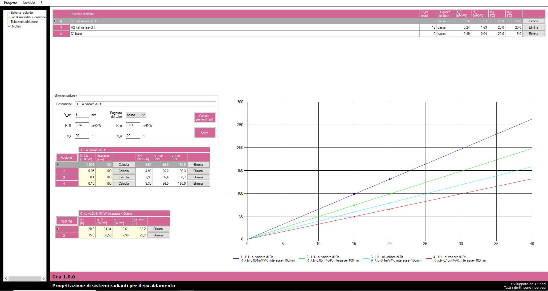
Task: Select row 6 H1 - al variare di Rt
Action: click(299, 21)
